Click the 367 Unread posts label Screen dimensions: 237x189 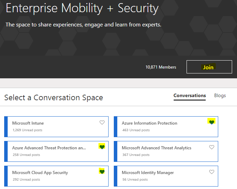pyautogui.click(x=136, y=155)
